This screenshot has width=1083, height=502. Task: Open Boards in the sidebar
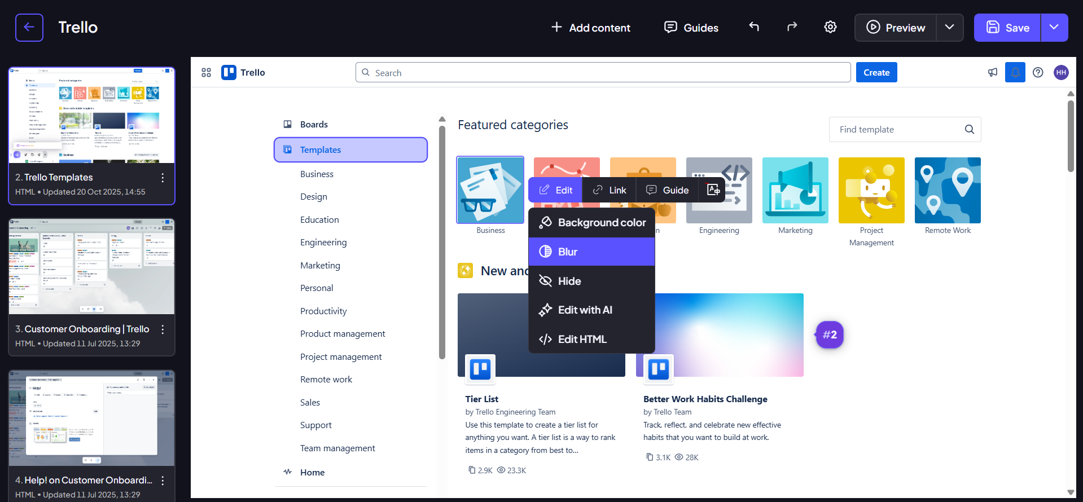click(314, 124)
